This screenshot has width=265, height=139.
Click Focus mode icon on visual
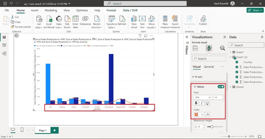[146, 36]
